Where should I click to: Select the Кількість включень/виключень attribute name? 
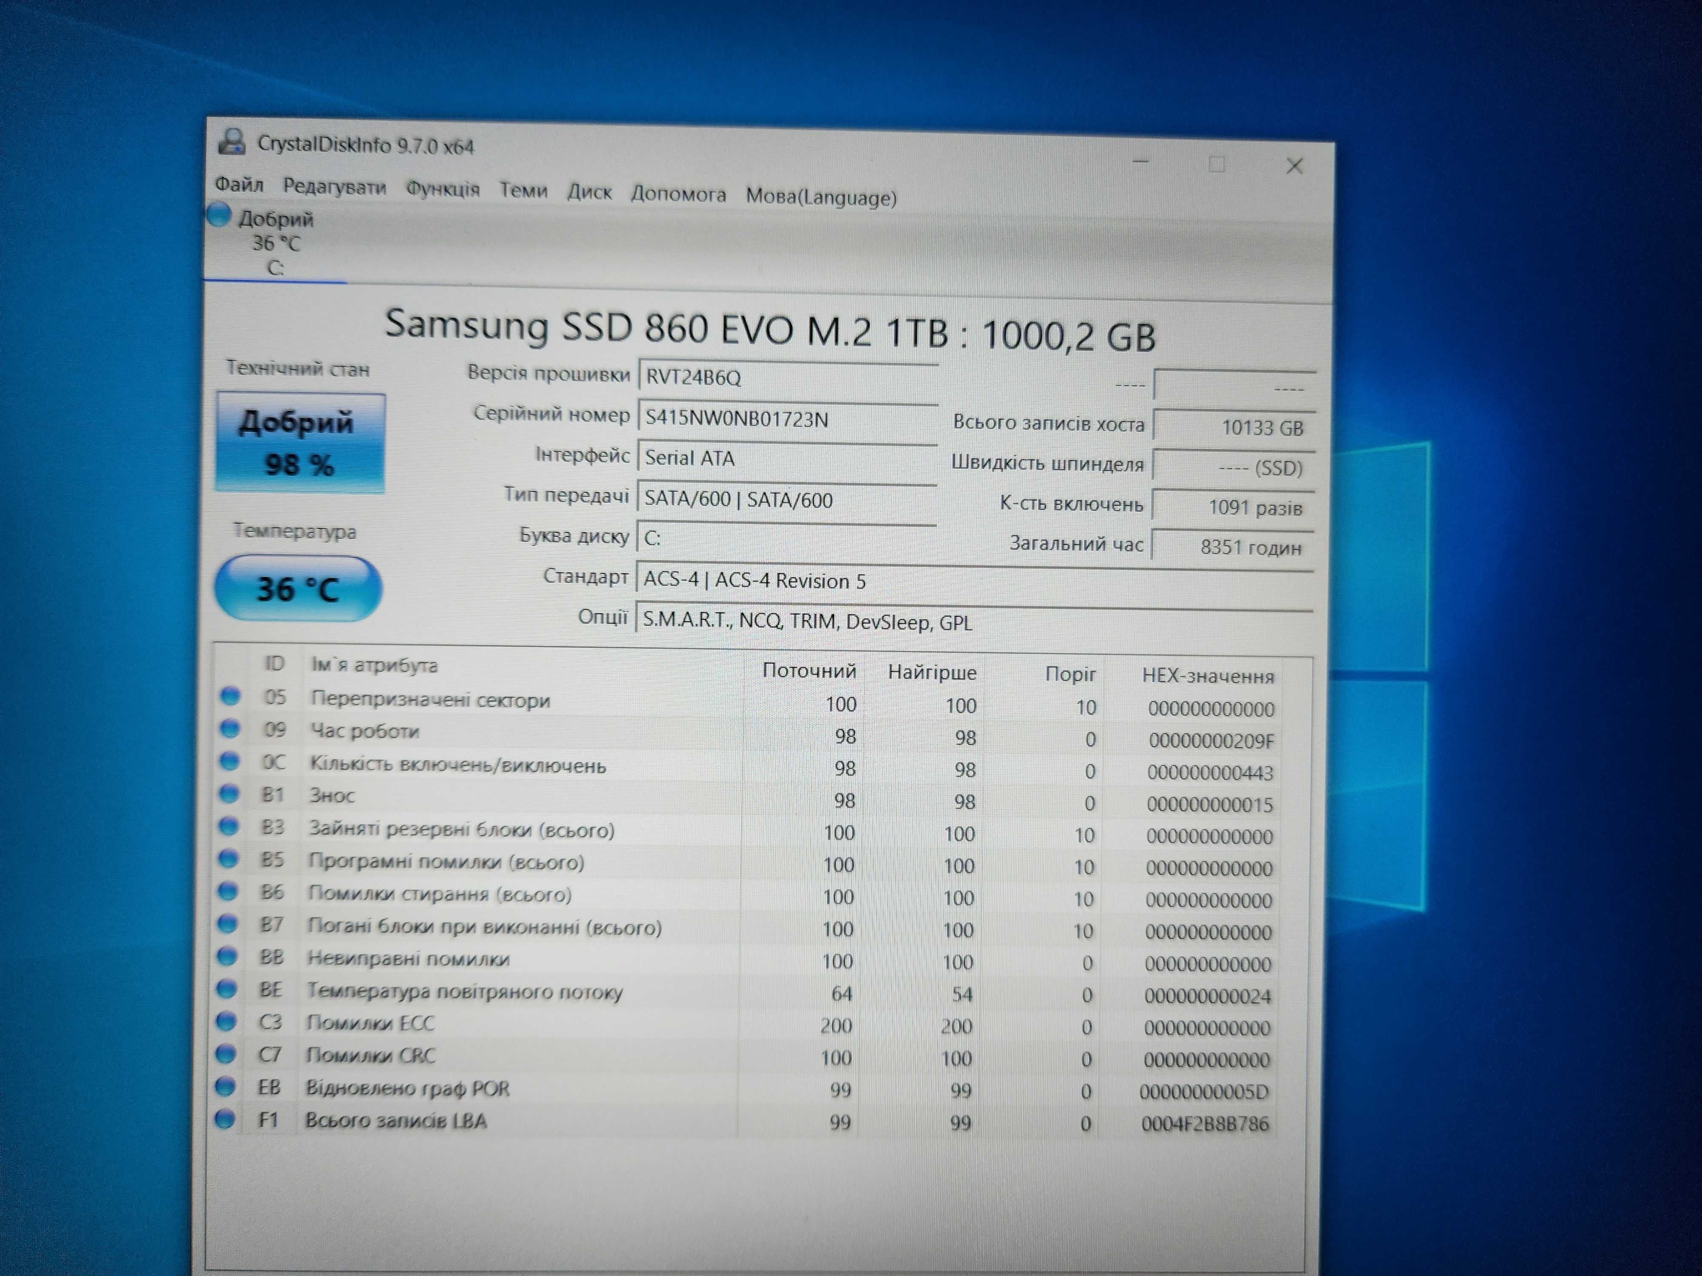[x=458, y=764]
